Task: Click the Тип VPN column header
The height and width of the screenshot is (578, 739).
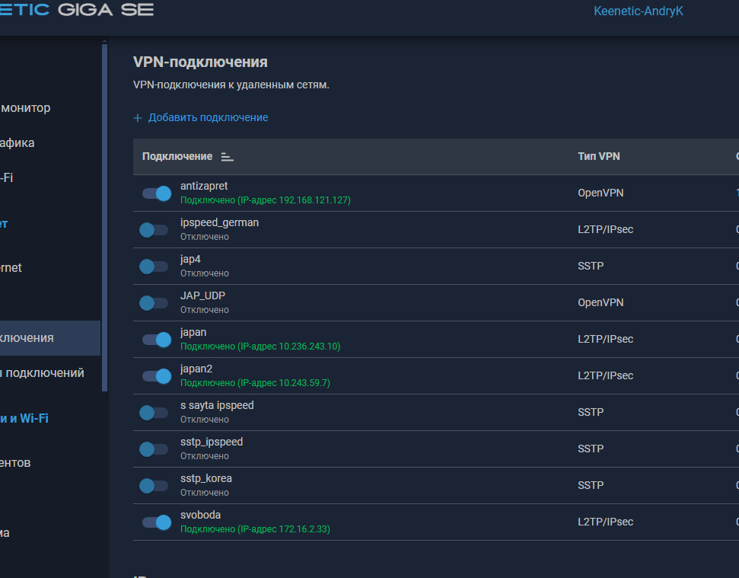Action: coord(598,157)
